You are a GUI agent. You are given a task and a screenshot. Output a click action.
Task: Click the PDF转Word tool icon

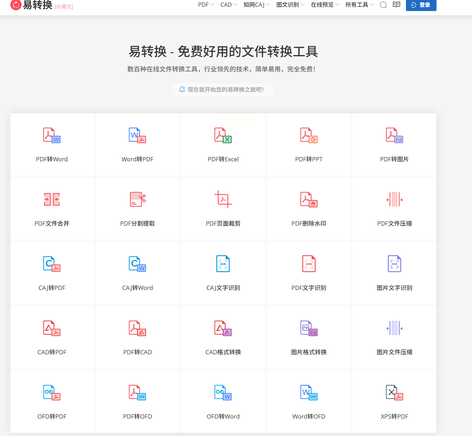point(52,135)
